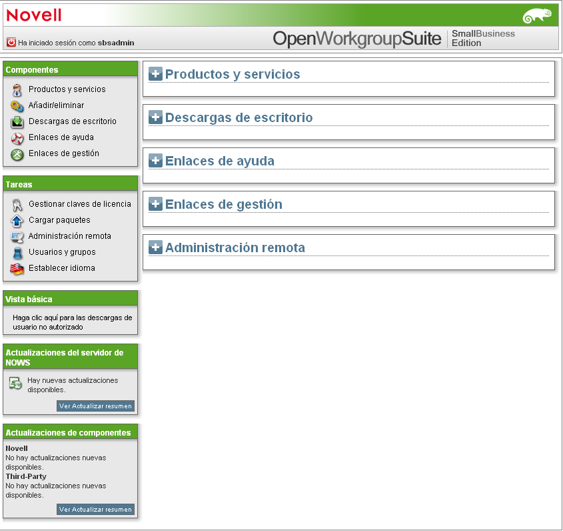The width and height of the screenshot is (563, 531).
Task: Expand the Enlaces de gestión section
Action: [155, 204]
